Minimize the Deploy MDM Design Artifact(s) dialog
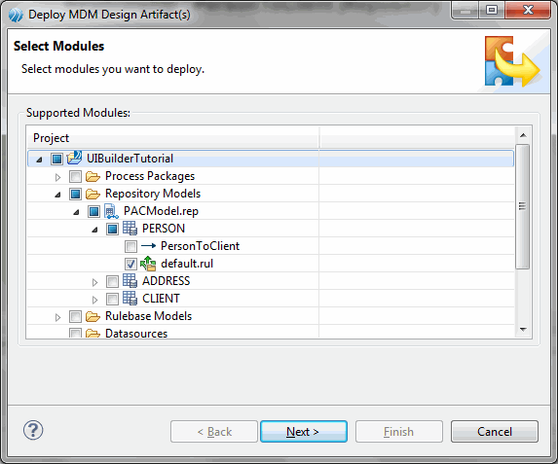This screenshot has height=464, width=558. (465, 10)
